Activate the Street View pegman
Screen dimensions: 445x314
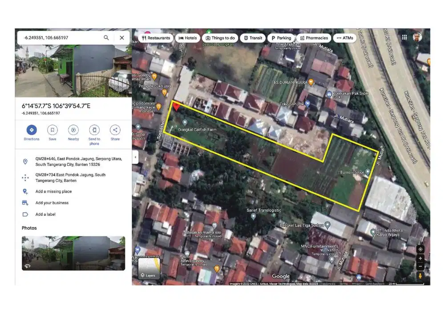[x=421, y=275]
